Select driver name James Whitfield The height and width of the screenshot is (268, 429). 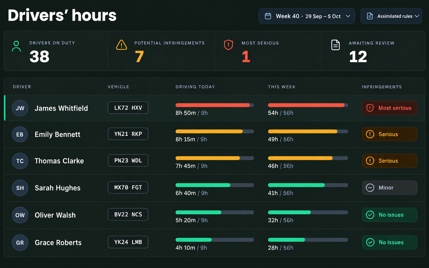tap(61, 108)
